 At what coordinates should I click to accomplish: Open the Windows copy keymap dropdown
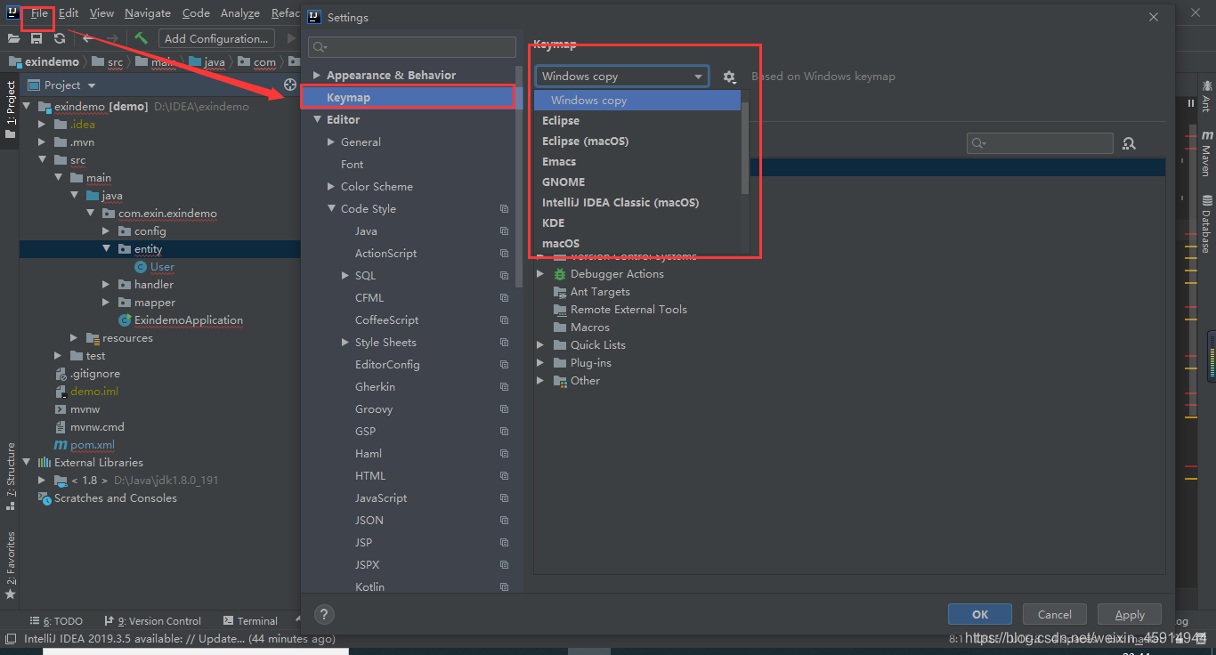(x=622, y=77)
